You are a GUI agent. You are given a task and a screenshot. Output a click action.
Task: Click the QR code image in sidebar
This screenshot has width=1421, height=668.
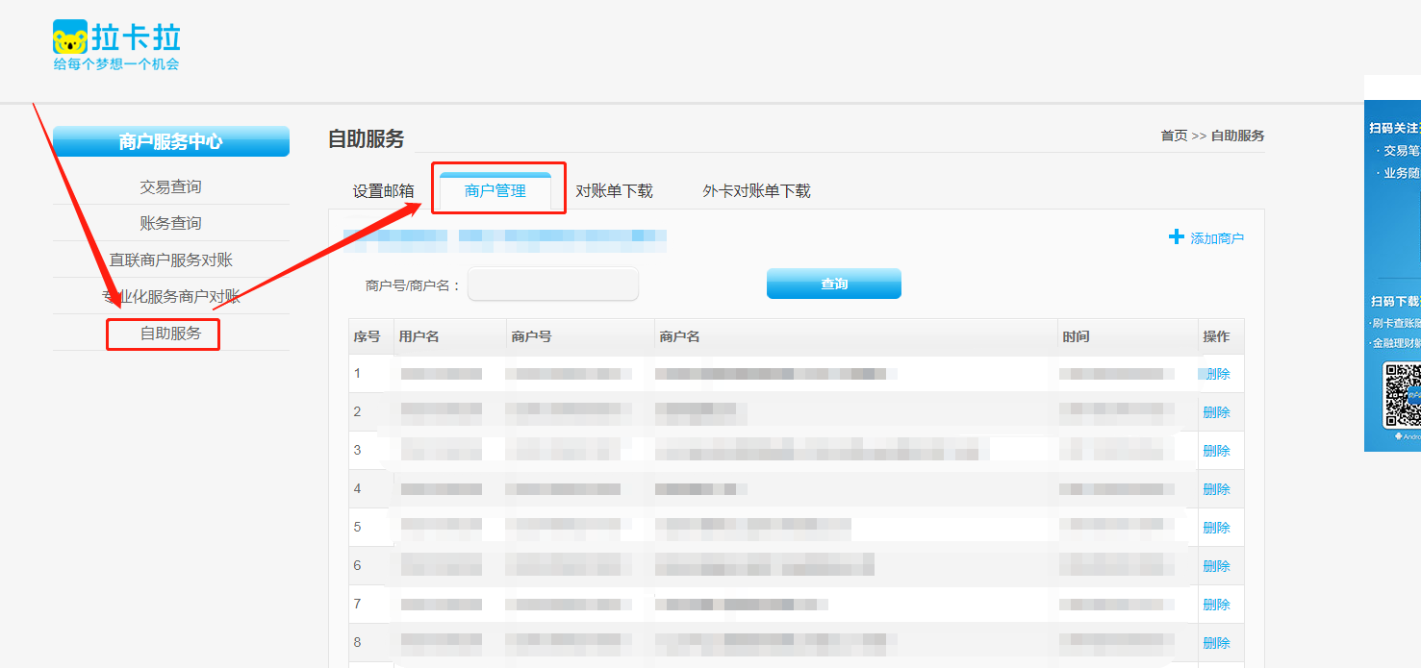point(1402,395)
